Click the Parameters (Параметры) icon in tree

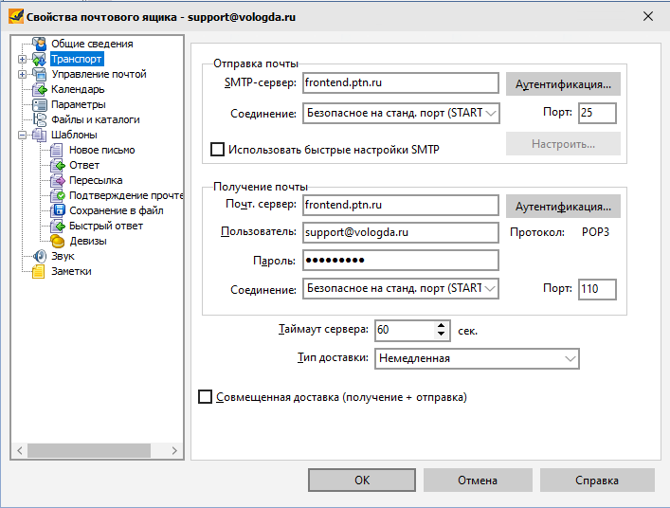click(40, 104)
